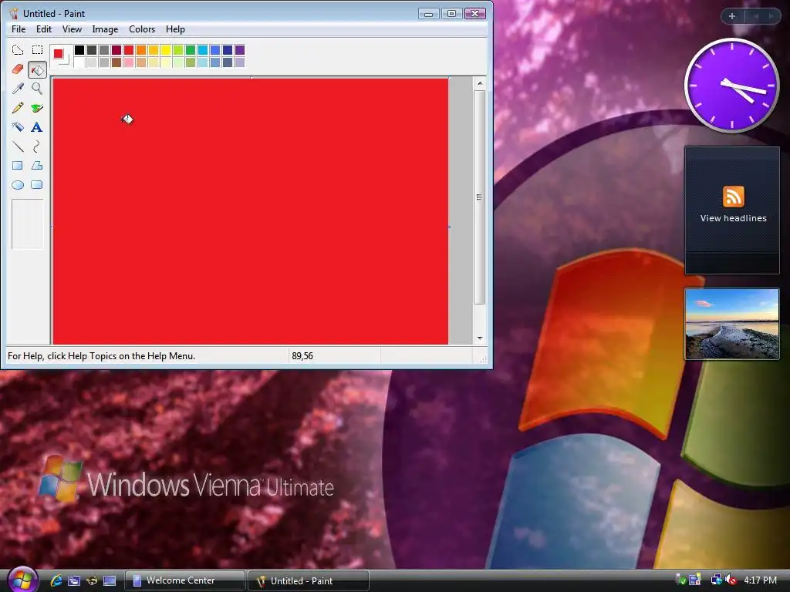Click the current foreground color box

[x=59, y=53]
